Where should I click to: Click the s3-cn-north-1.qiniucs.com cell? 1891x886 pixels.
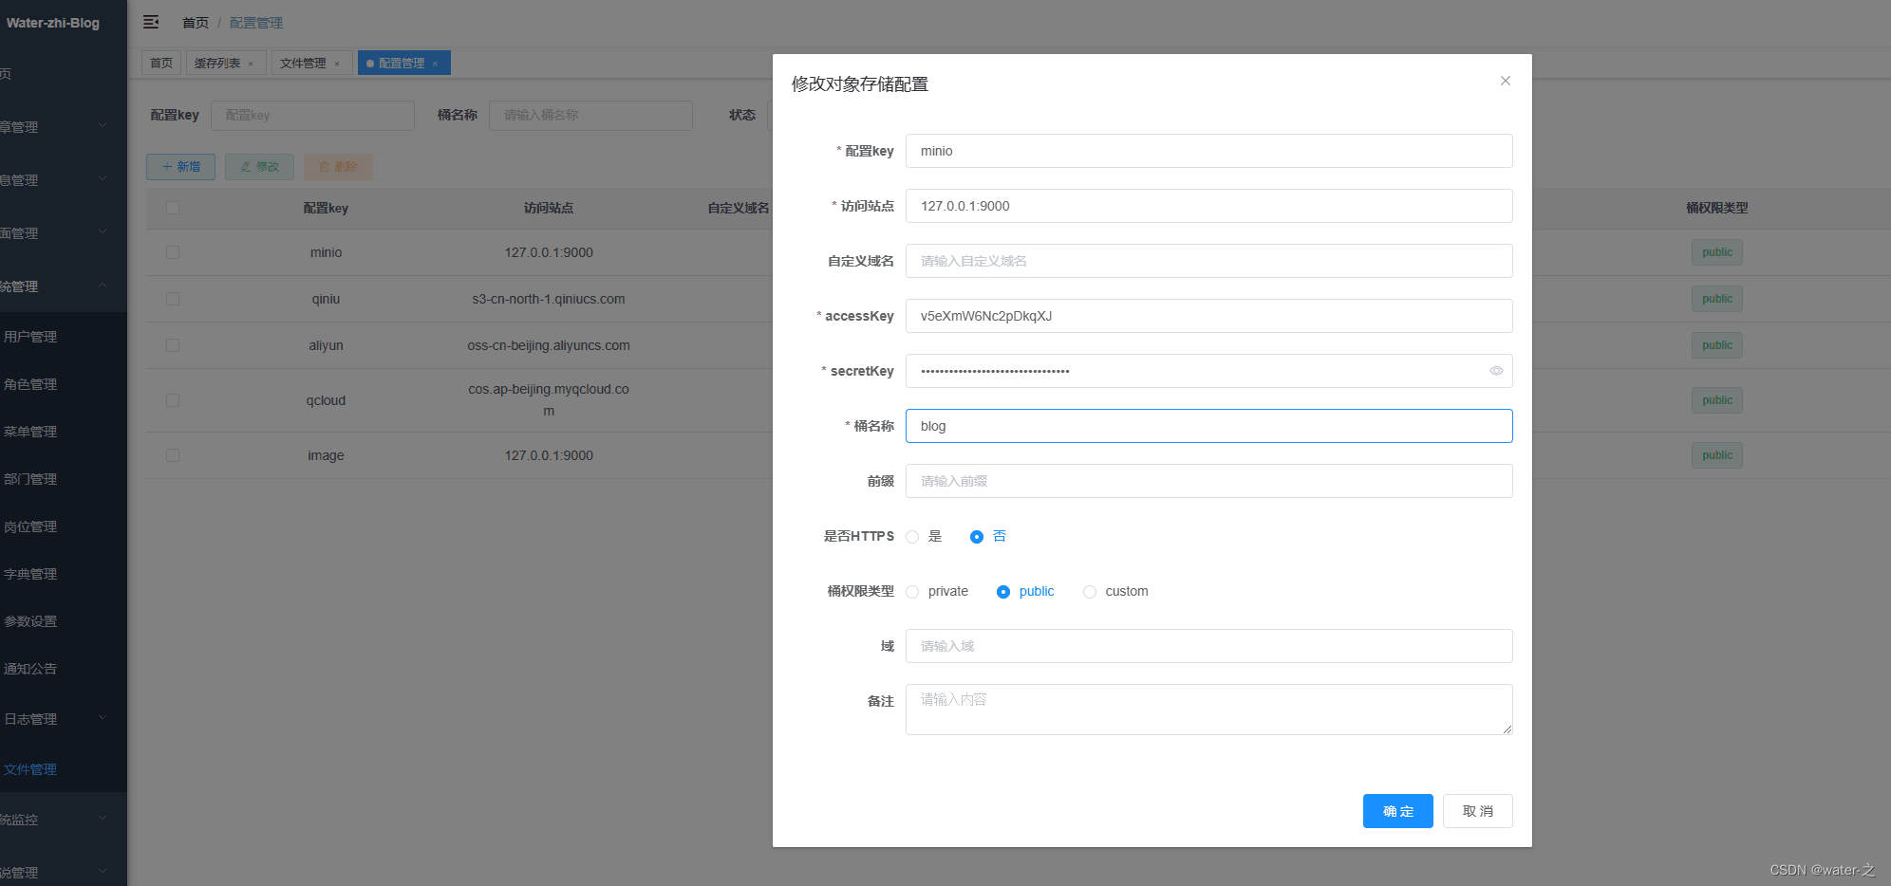[549, 299]
